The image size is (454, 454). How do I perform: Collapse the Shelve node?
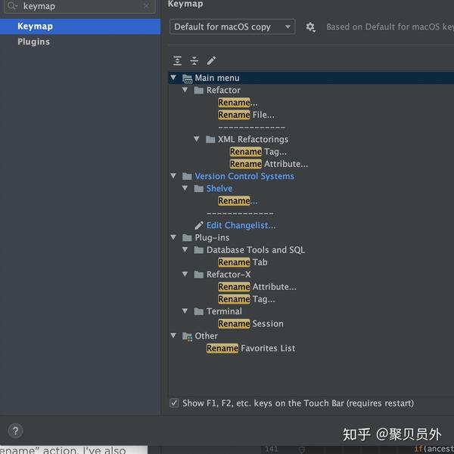tap(185, 188)
